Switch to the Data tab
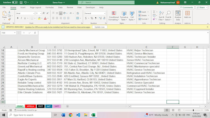The image size is (210, 118). click(60, 7)
